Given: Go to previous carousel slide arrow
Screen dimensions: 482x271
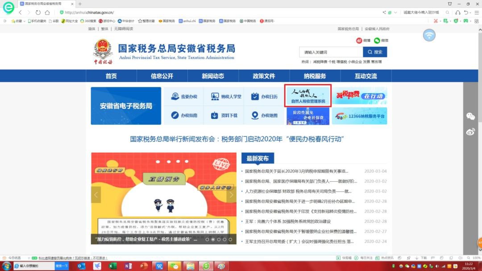Looking at the screenshot, I should [96, 195].
